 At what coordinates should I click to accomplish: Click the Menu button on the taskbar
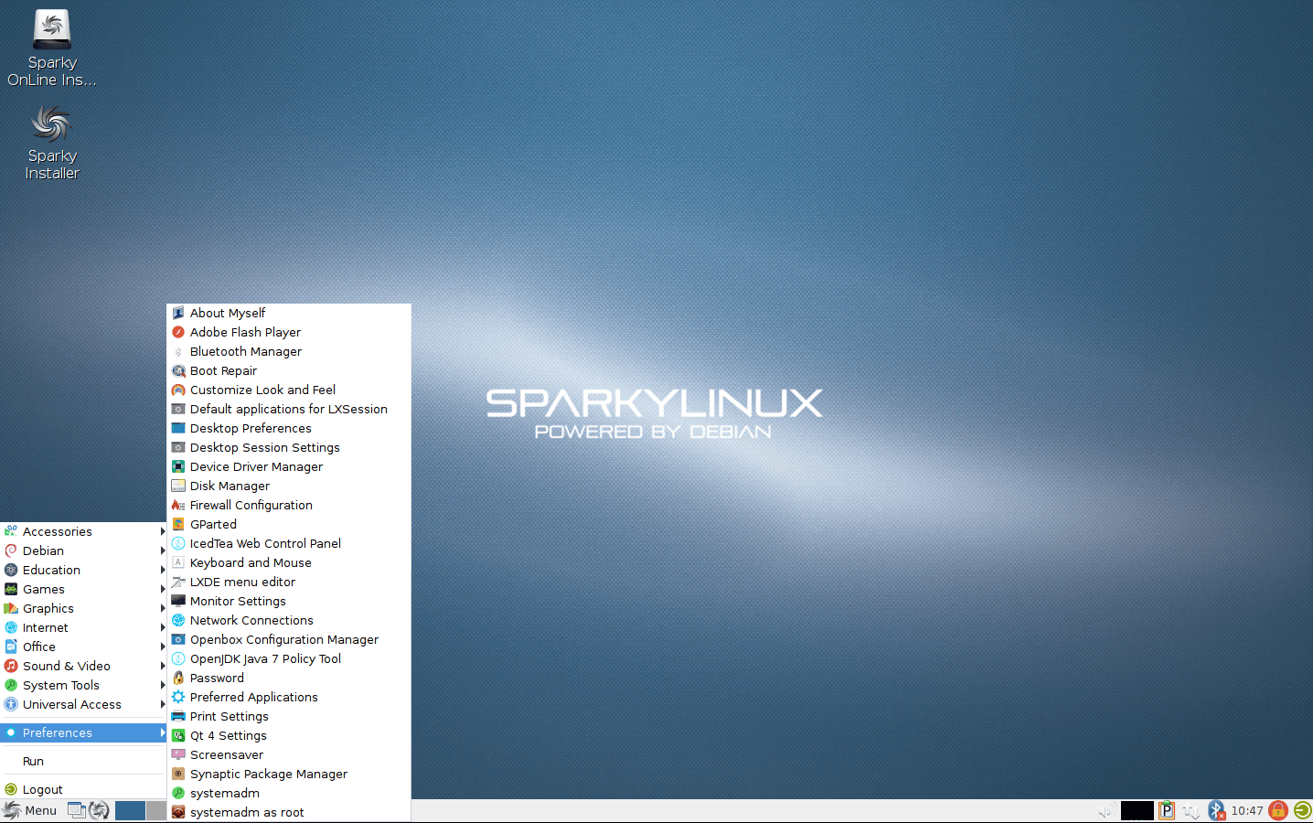[x=30, y=810]
